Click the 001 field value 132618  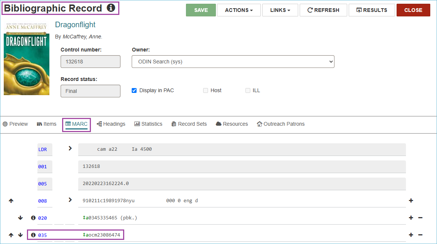242,166
